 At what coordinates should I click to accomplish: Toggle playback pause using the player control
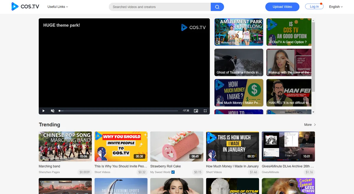[43, 111]
